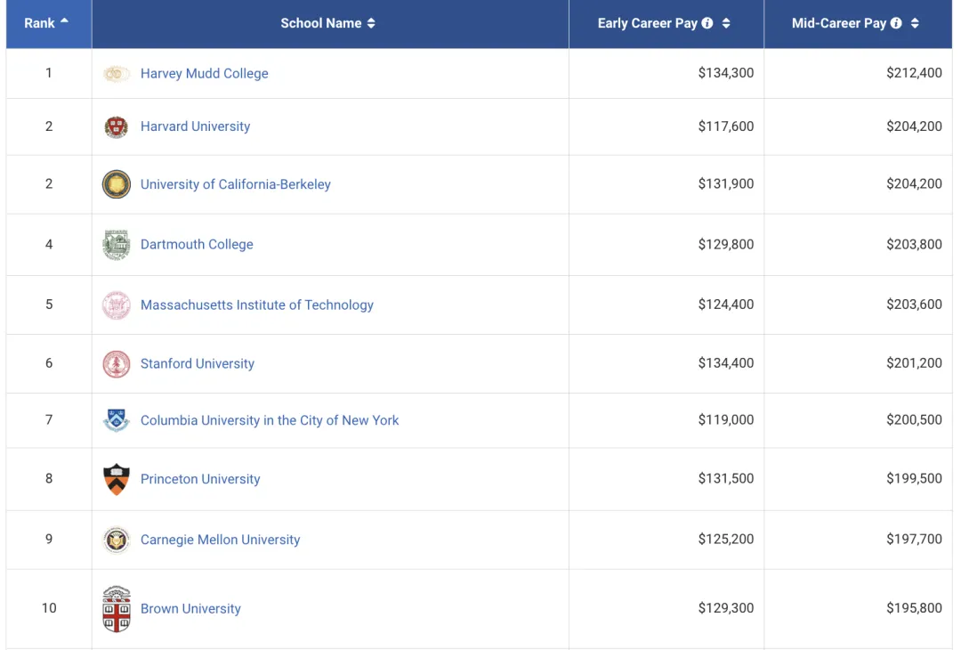Select the $131,500 early pay cell

pos(666,479)
